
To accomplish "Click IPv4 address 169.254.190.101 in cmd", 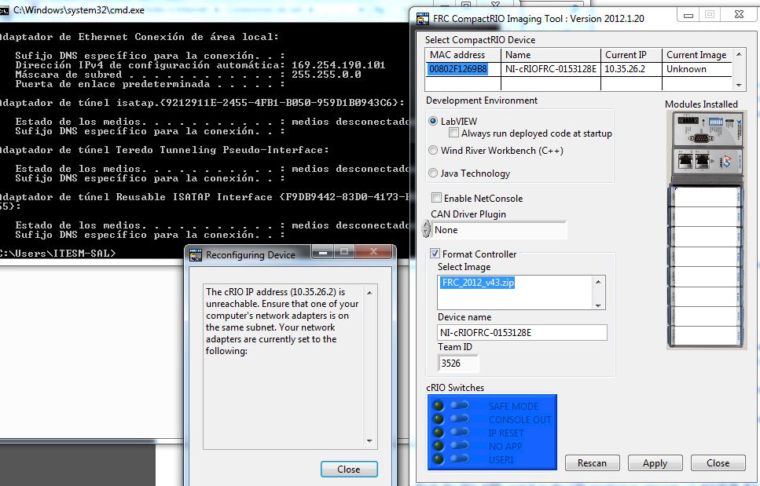I will coord(338,65).
